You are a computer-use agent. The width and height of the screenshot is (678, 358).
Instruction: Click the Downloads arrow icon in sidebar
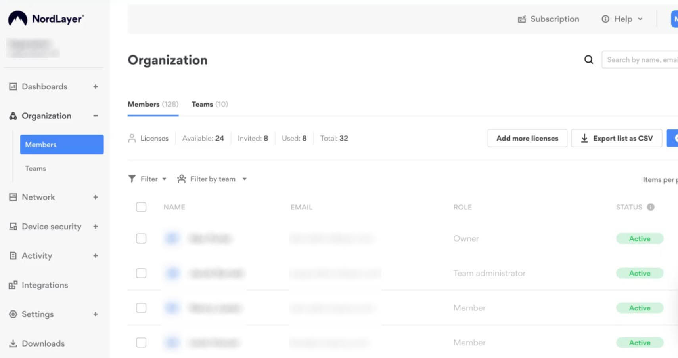tap(13, 343)
